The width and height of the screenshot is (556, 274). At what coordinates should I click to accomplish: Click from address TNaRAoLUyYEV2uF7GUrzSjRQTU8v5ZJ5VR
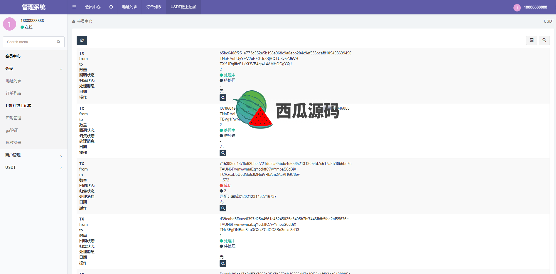coord(259,59)
